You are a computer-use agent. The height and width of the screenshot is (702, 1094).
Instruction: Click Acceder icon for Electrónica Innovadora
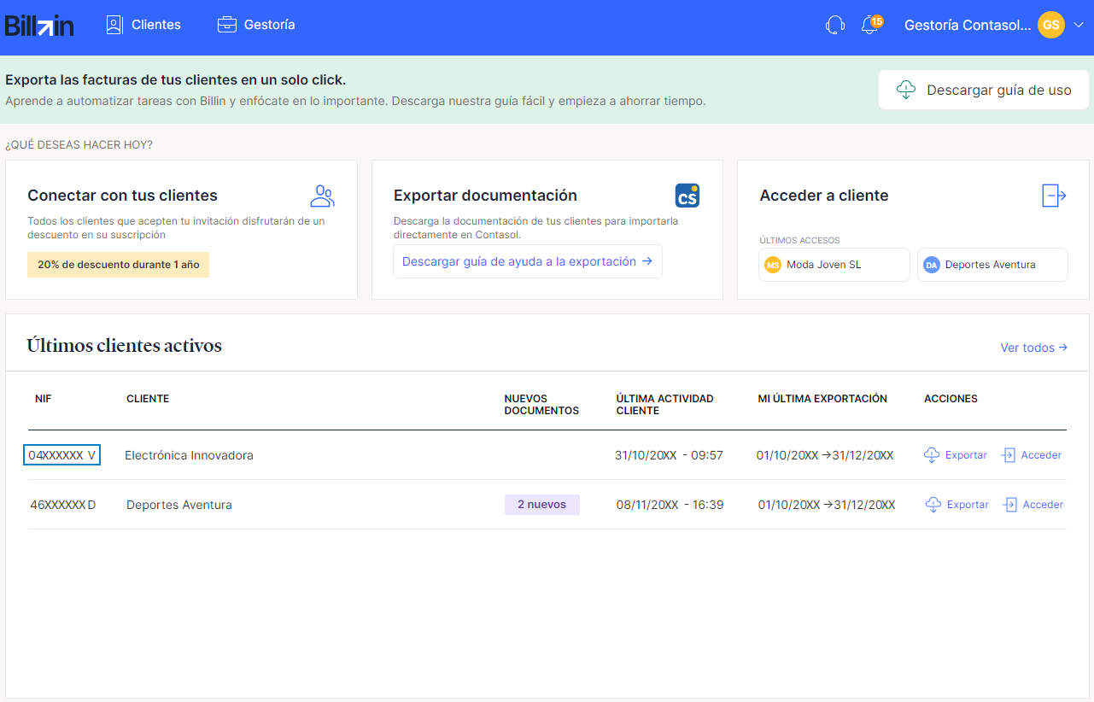click(1009, 455)
